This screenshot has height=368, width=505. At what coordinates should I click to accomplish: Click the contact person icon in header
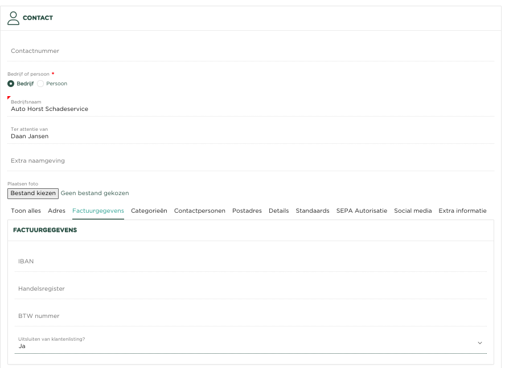coord(13,18)
